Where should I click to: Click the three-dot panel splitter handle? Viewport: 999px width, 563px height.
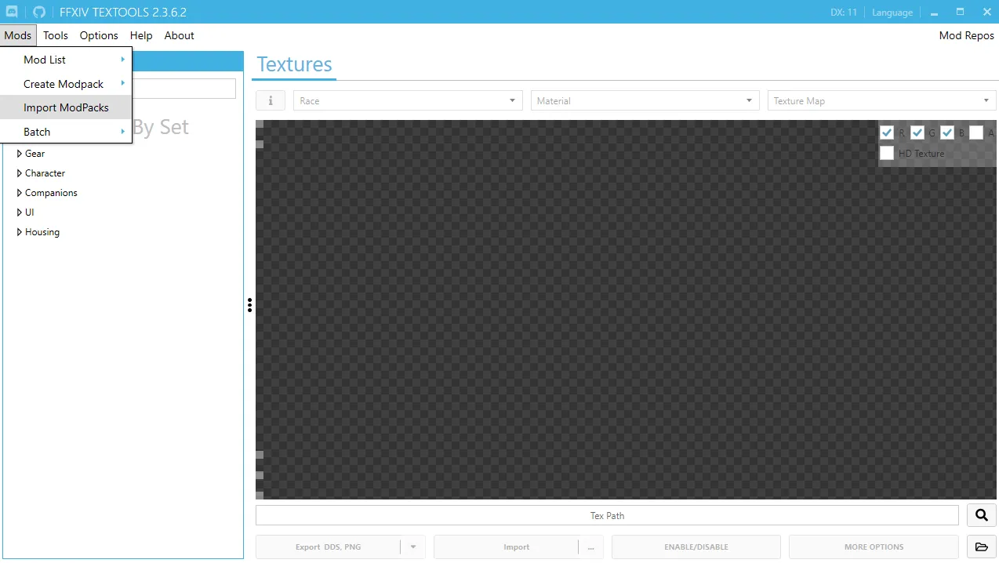coord(249,305)
